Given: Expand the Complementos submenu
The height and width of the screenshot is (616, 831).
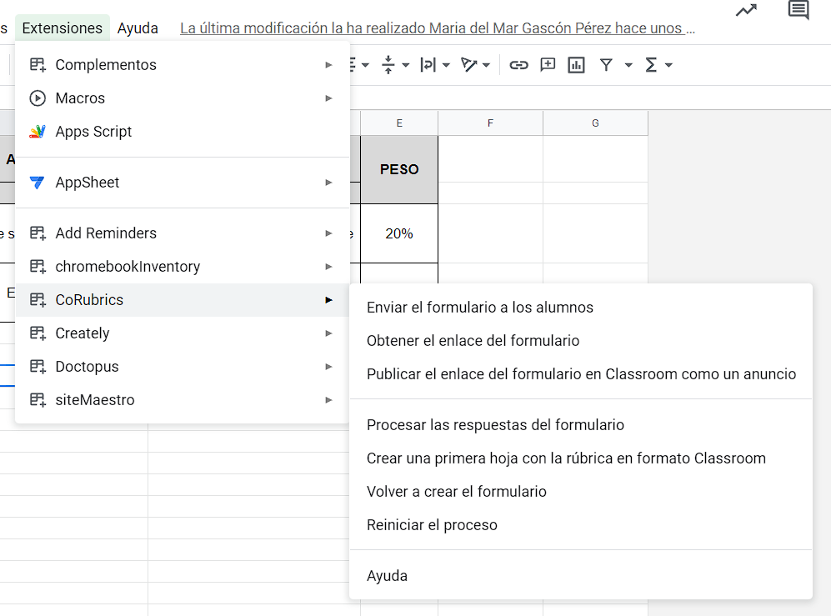Looking at the screenshot, I should click(x=183, y=65).
